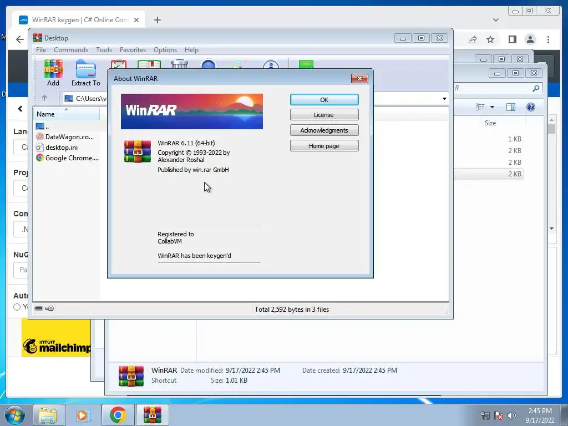Click the Explorer change view icon

(x=480, y=107)
